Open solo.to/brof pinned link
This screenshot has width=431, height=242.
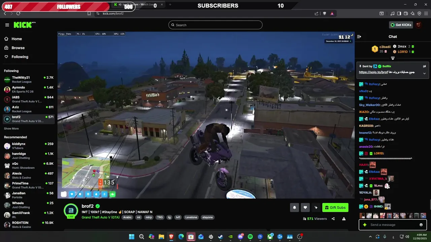373,72
